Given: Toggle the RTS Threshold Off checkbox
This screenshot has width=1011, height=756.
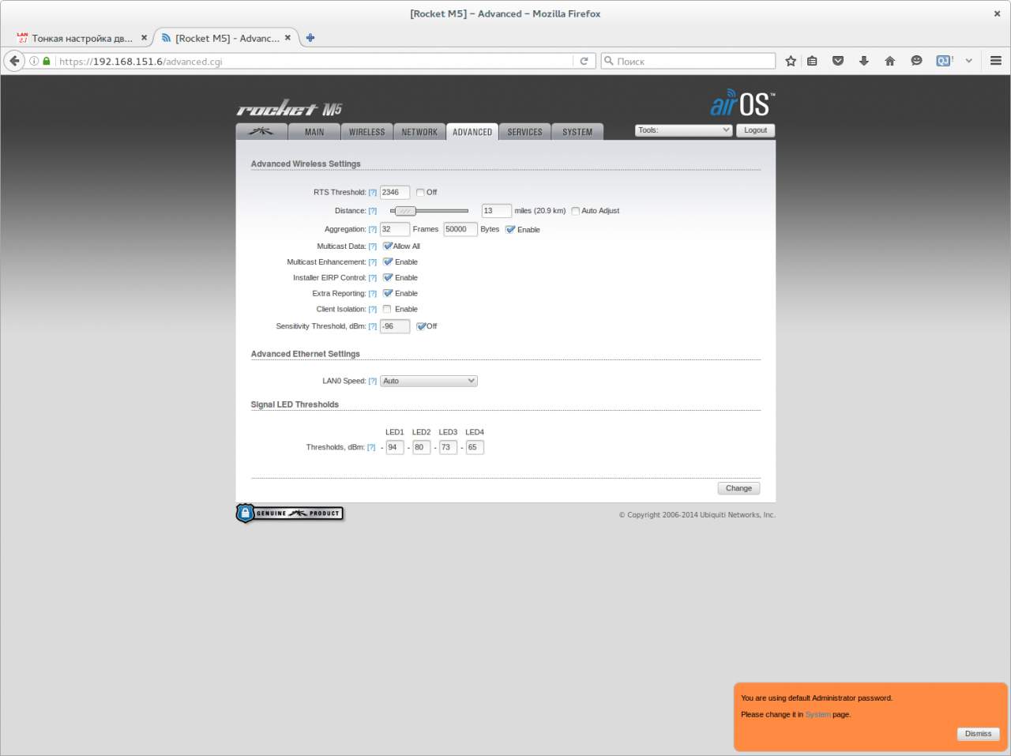Looking at the screenshot, I should tap(420, 192).
